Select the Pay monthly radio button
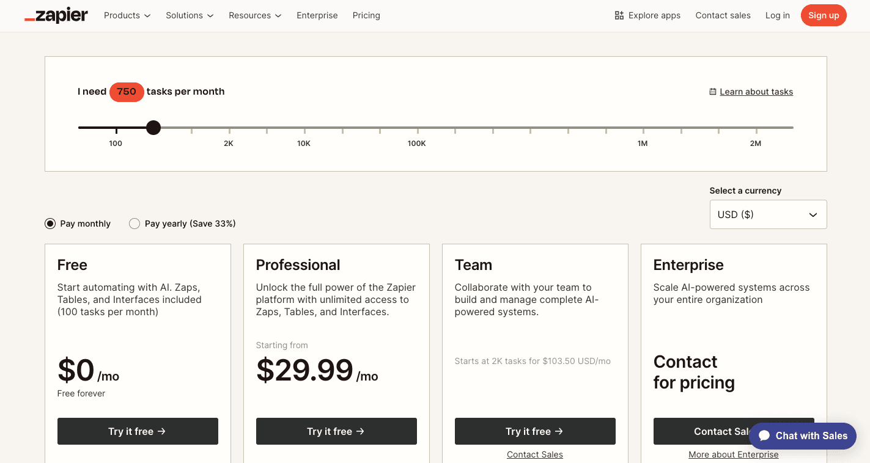The width and height of the screenshot is (870, 463). pos(50,223)
